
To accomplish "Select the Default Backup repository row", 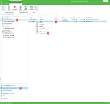I will [x=68, y=19].
